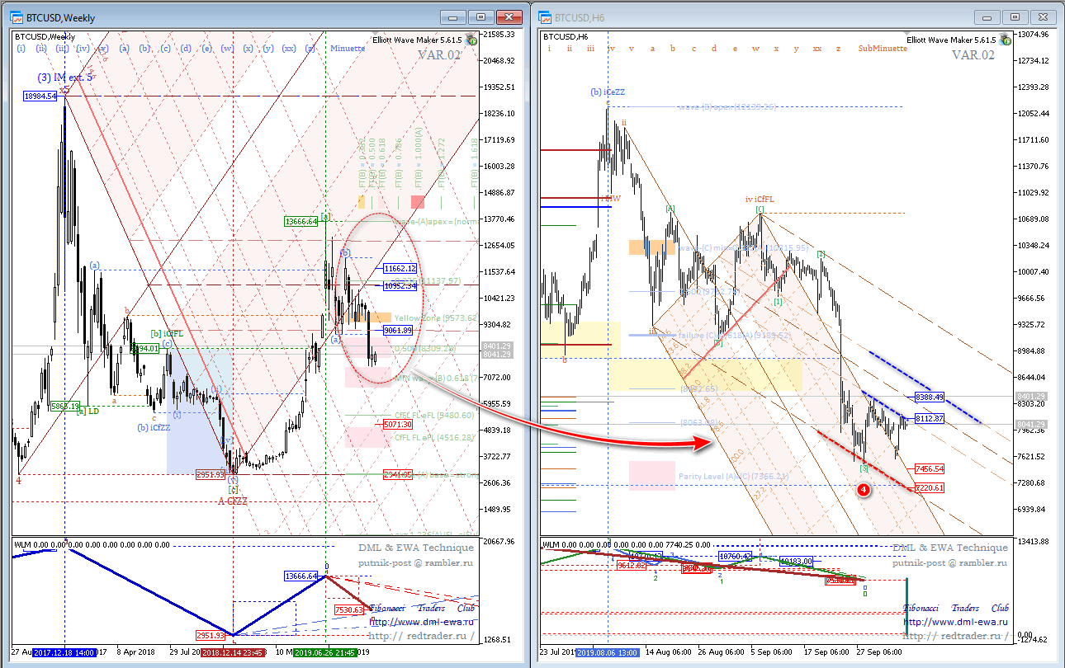Click the 18984.54 price label
The image size is (1065, 668).
click(40, 96)
